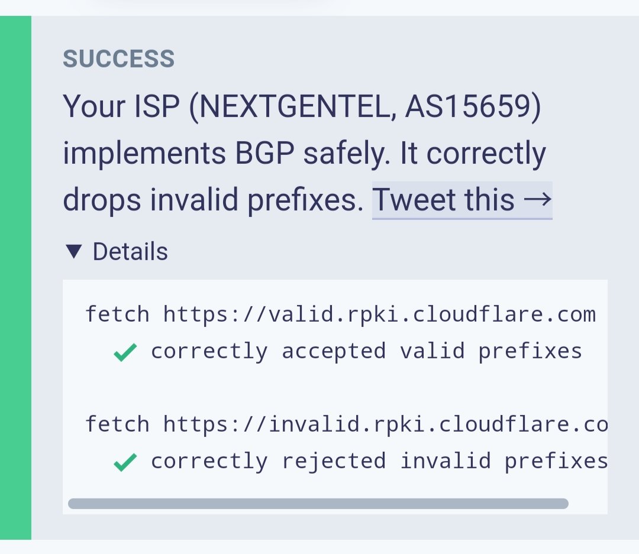This screenshot has width=639, height=554.
Task: Click the green checkmark beside accepted valid prefixes
Action: point(125,352)
